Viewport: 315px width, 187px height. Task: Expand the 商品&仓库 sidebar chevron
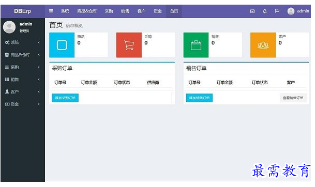pyautogui.click(x=39, y=55)
